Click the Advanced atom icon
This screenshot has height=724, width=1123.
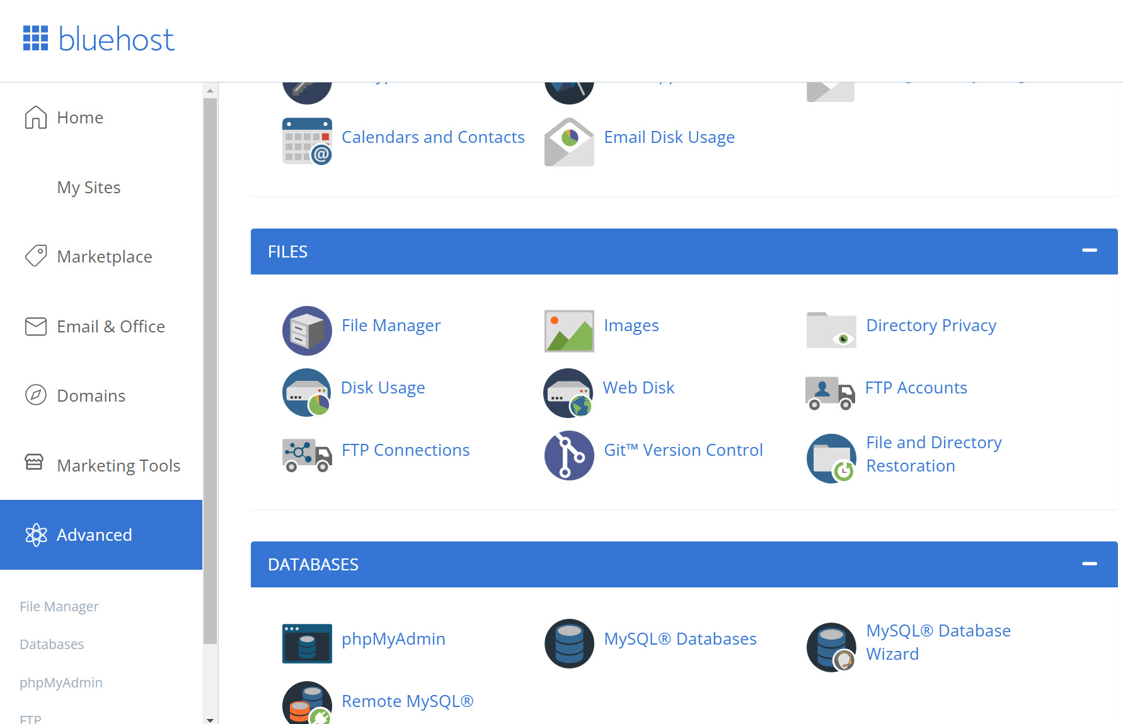pyautogui.click(x=36, y=535)
